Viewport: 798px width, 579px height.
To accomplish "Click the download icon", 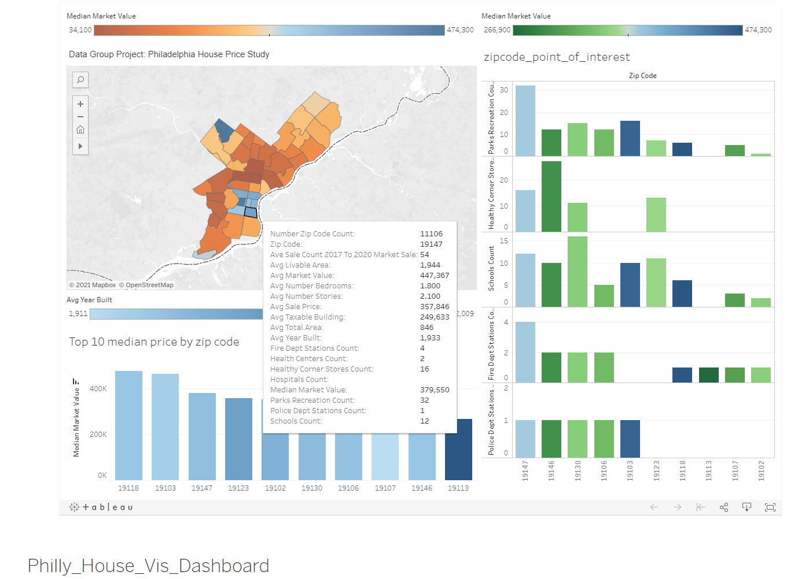I will click(x=746, y=507).
